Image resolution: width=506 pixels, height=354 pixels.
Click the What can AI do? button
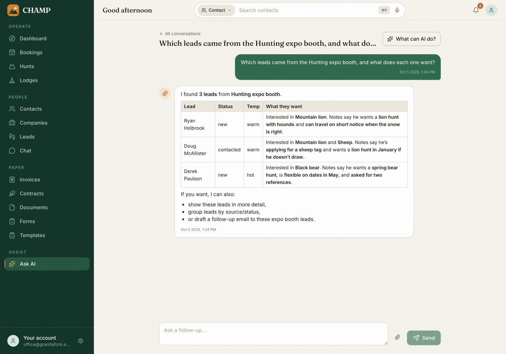(411, 39)
